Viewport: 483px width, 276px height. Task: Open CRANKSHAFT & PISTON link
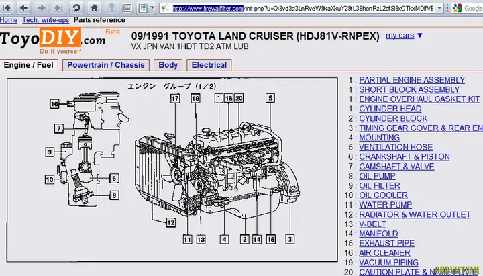[x=405, y=156]
